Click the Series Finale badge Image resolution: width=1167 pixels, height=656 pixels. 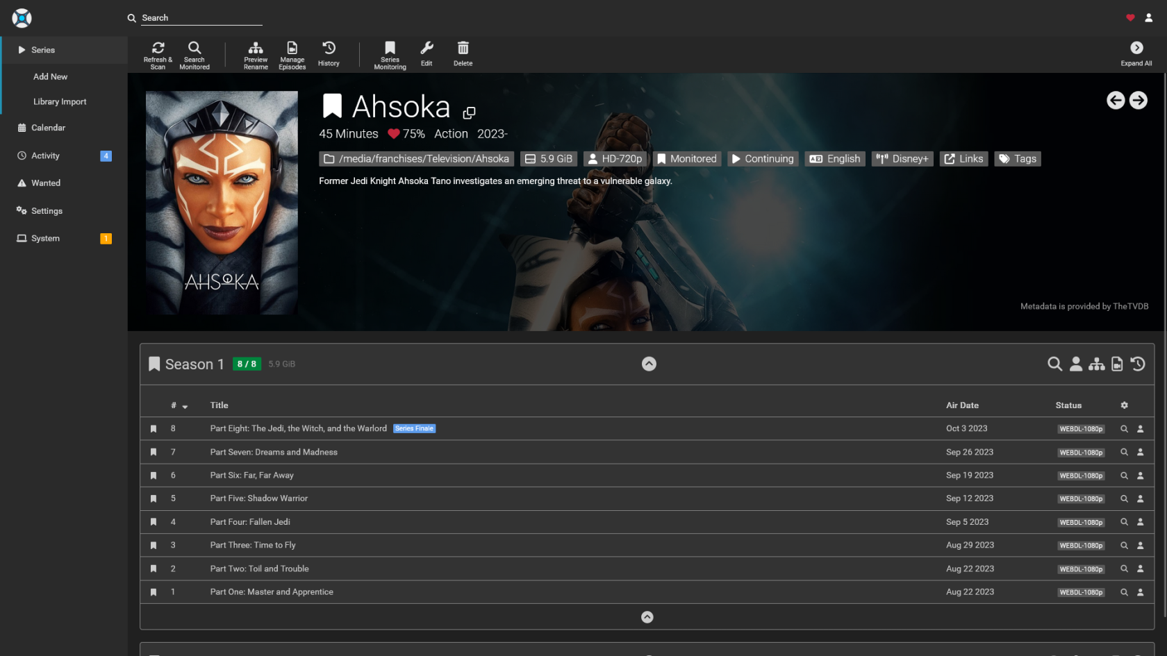coord(415,429)
